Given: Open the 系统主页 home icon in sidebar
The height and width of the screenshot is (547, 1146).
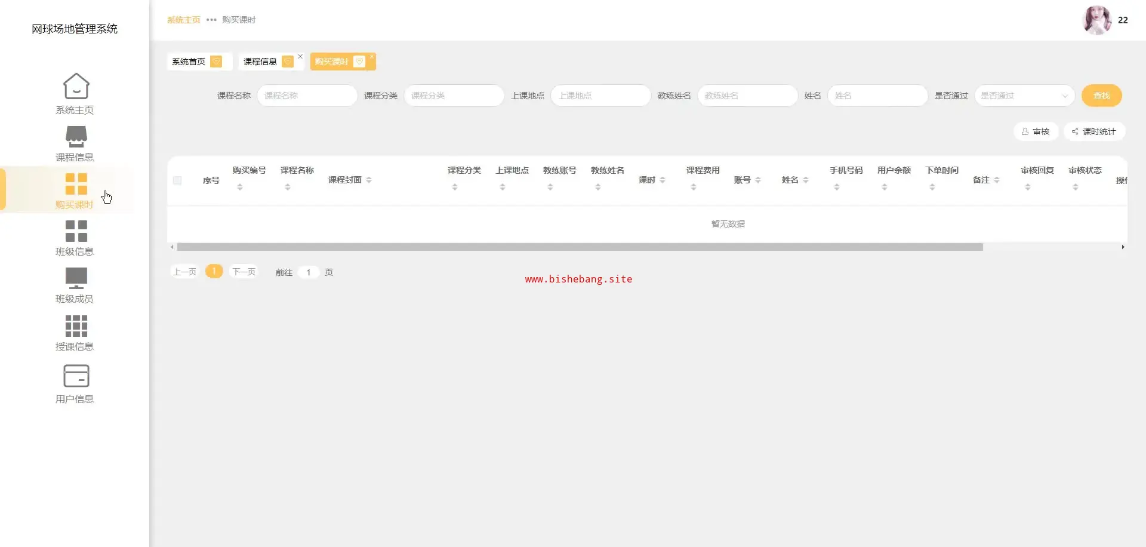Looking at the screenshot, I should 76,86.
